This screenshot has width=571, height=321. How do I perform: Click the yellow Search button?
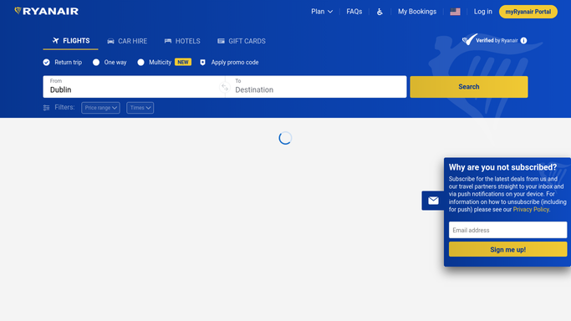pyautogui.click(x=469, y=87)
